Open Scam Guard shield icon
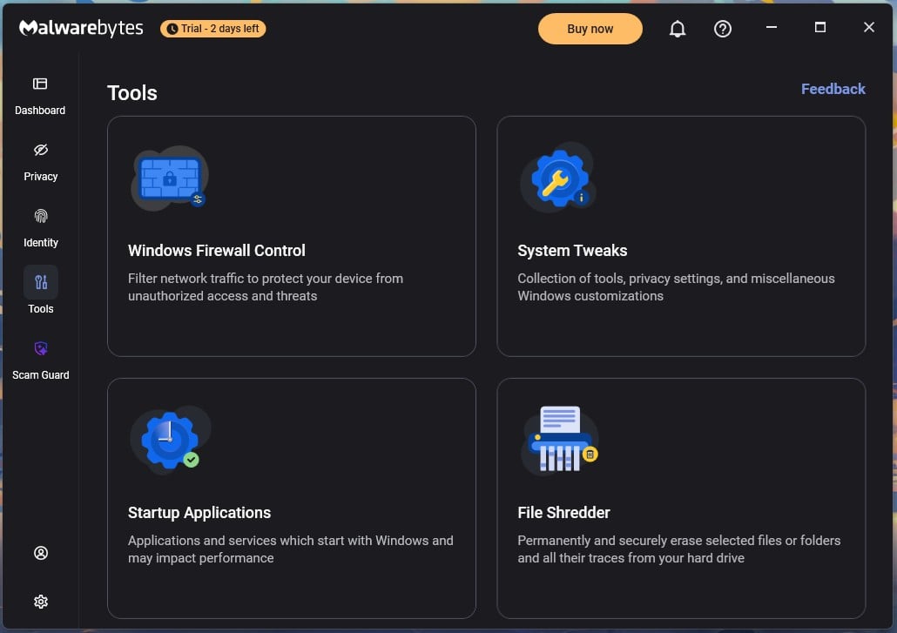This screenshot has height=633, width=897. point(41,348)
